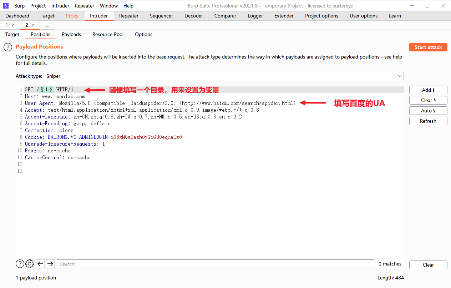Click the Upgrade-Insecure-Requests: 1 line
The height and width of the screenshot is (288, 451).
point(65,144)
